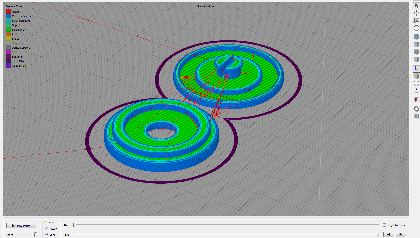Click the 'Solid Layer' legend label
The image size is (420, 238).
point(18,30)
